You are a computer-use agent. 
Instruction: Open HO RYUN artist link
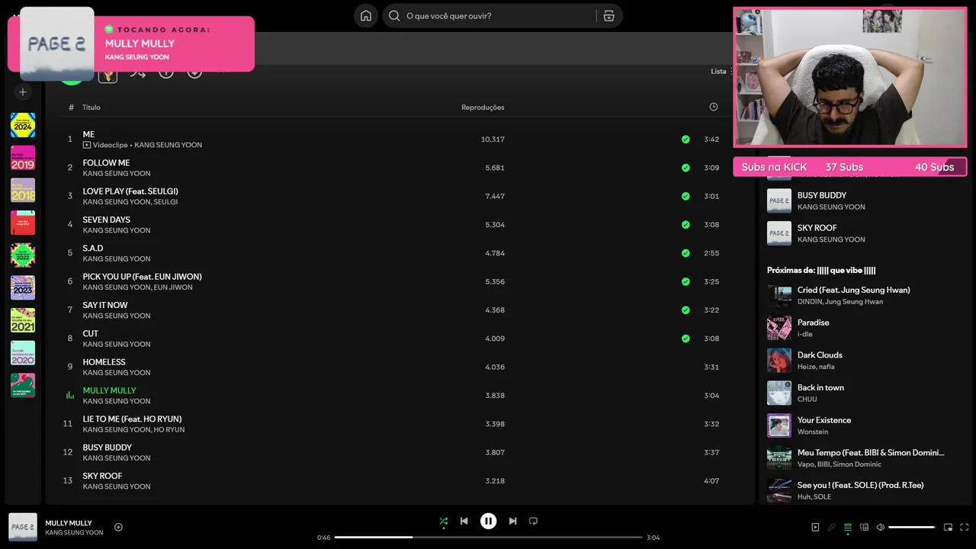pyautogui.click(x=169, y=430)
